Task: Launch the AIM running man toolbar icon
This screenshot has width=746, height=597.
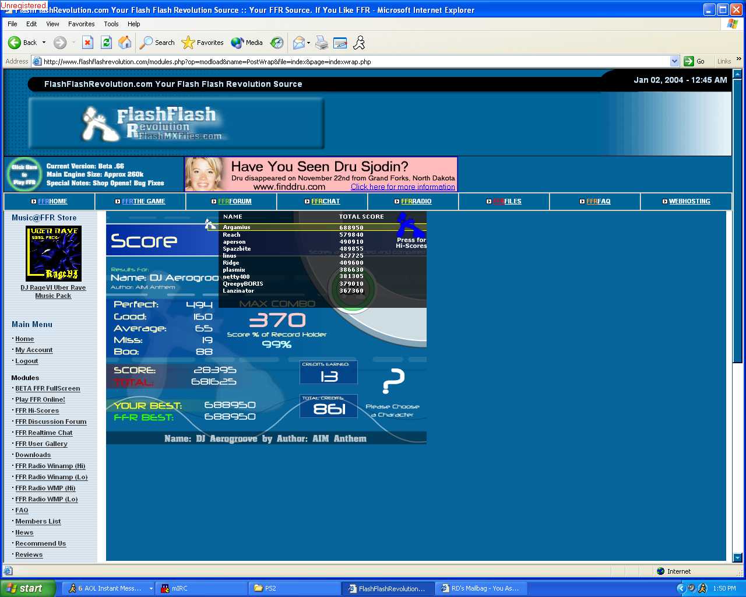Action: click(x=359, y=43)
